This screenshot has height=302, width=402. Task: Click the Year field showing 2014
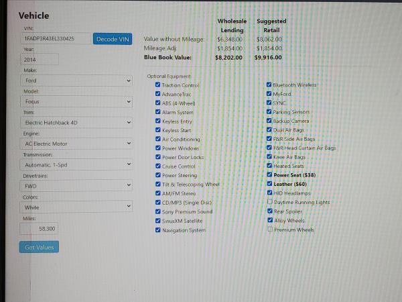[39, 60]
